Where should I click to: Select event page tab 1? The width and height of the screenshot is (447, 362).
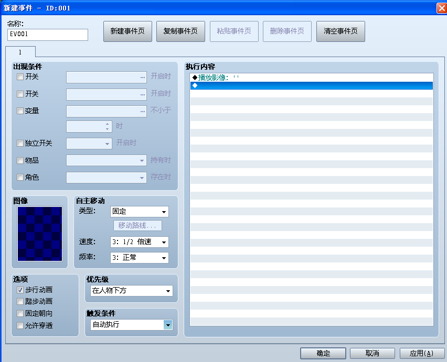click(x=20, y=52)
